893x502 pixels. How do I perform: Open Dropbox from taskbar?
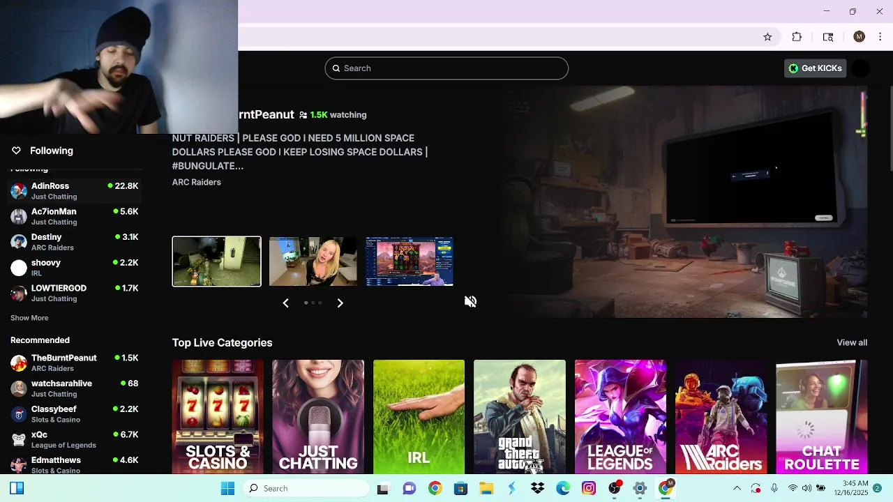pyautogui.click(x=537, y=488)
